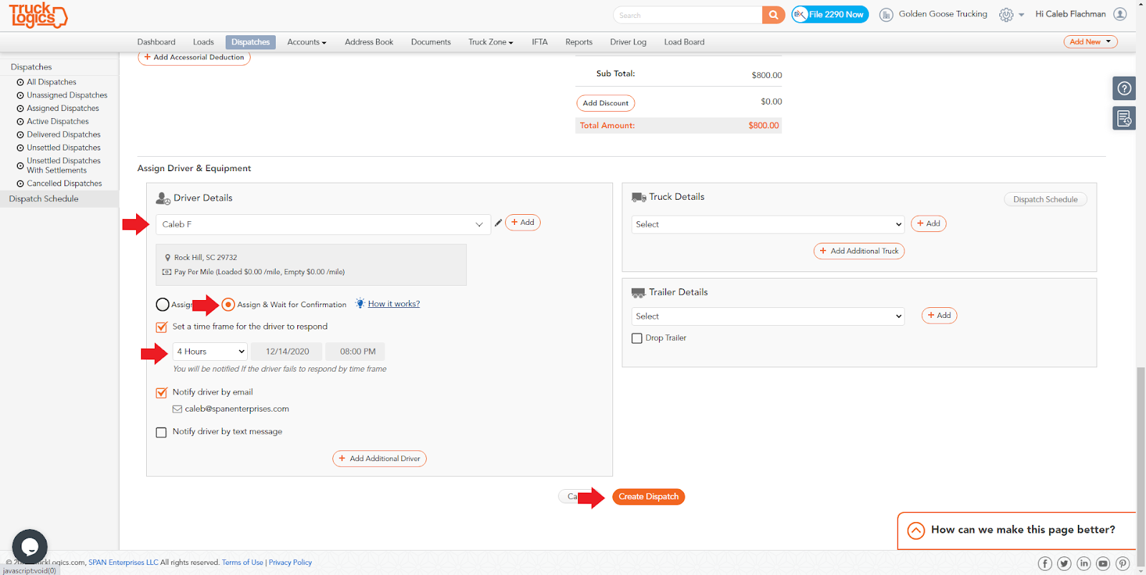Screen dimensions: 1146x575
Task: Visit the Pinterest page icon
Action: (1122, 564)
